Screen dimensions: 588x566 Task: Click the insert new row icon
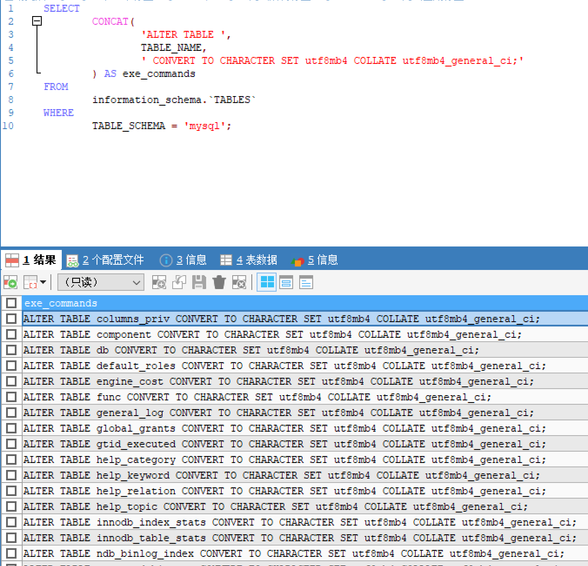pos(159,283)
